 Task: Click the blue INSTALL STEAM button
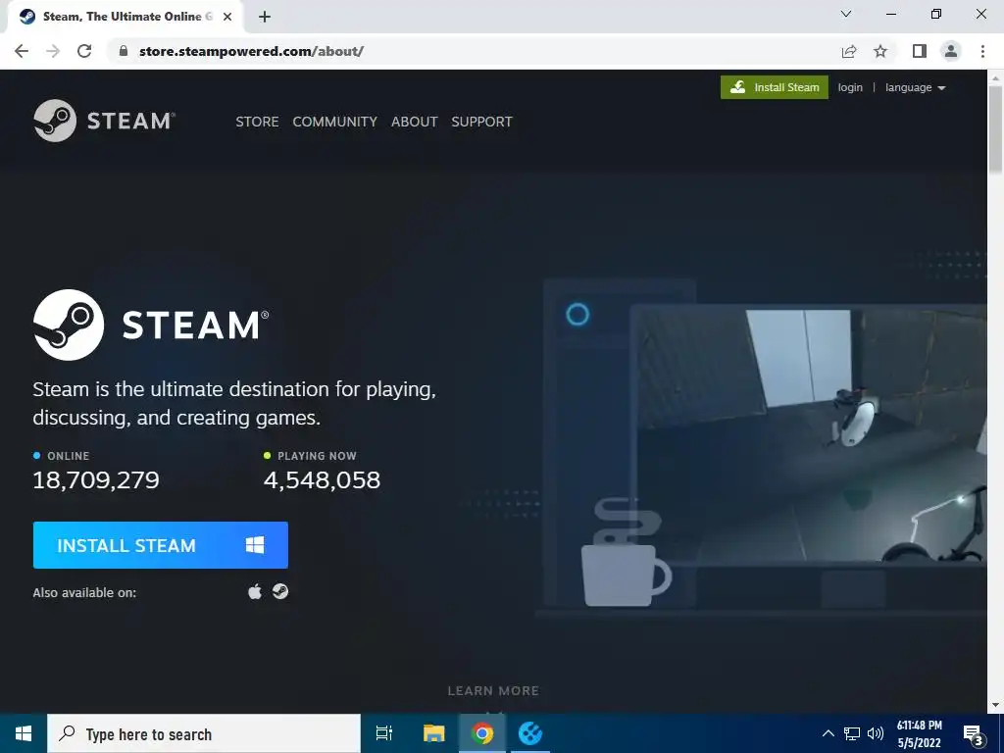(161, 545)
